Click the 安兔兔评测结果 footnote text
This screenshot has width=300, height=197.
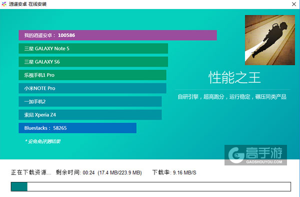(x=42, y=141)
